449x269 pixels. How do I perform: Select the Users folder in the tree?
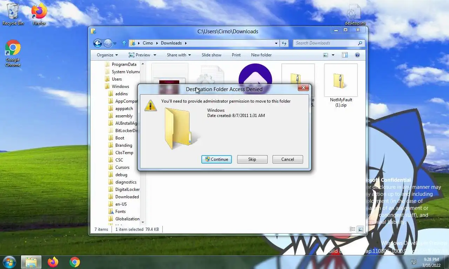(x=113, y=79)
